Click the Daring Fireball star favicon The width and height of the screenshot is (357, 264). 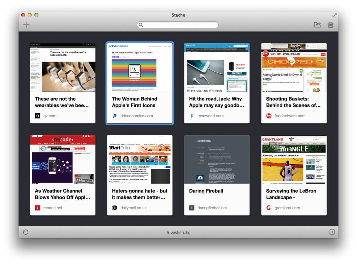pyautogui.click(x=191, y=208)
